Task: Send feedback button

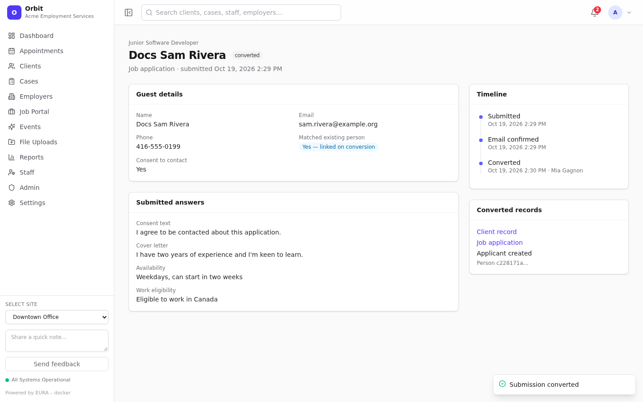Action: tap(57, 364)
